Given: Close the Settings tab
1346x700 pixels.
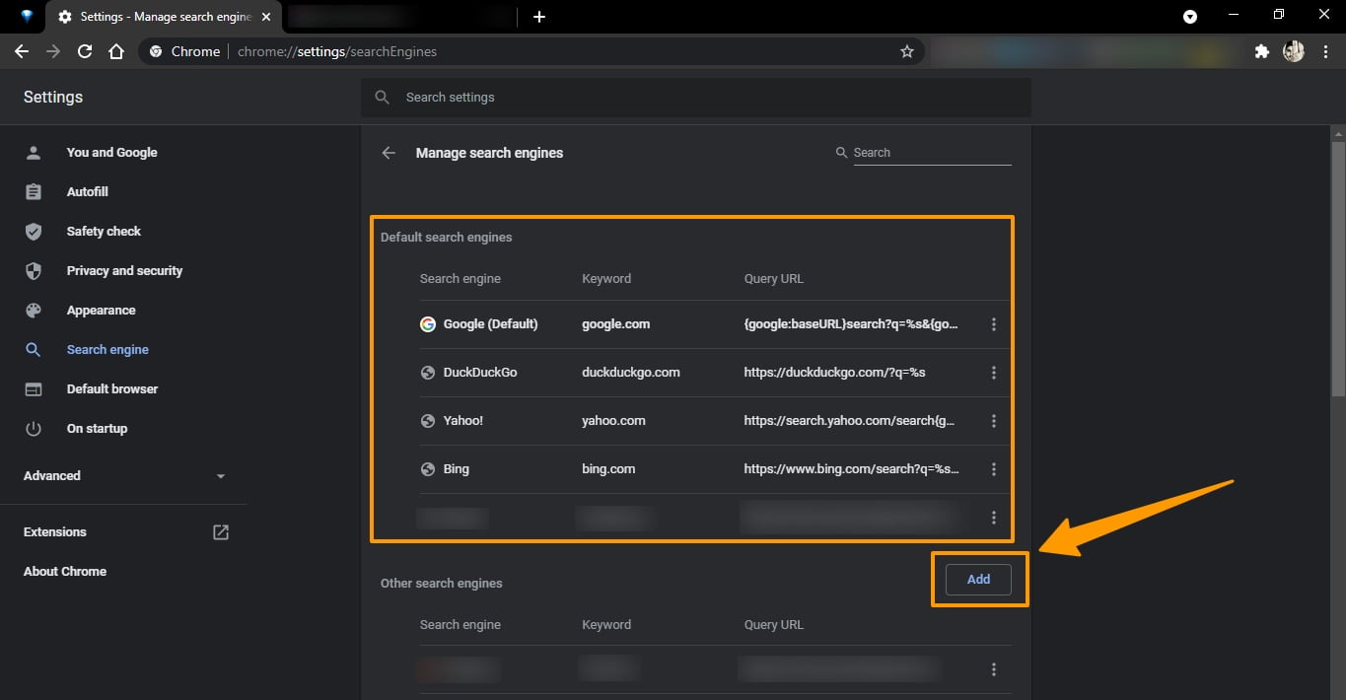Looking at the screenshot, I should pyautogui.click(x=266, y=17).
